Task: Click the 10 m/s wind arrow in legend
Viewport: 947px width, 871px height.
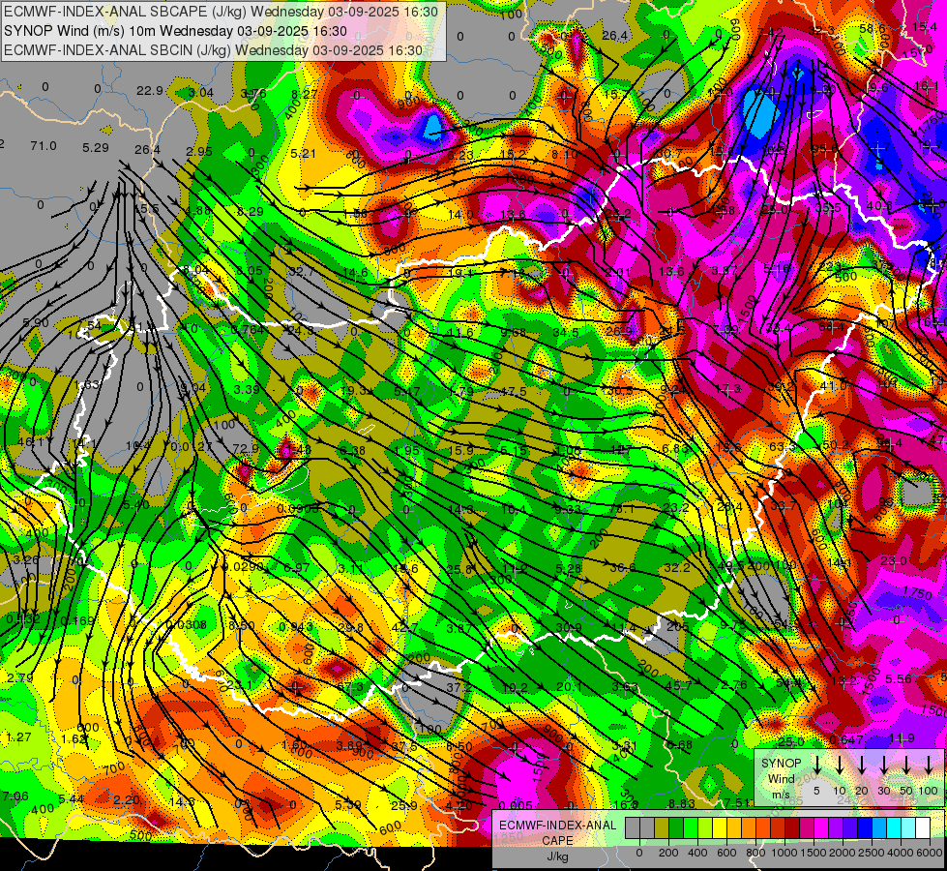Action: [840, 766]
